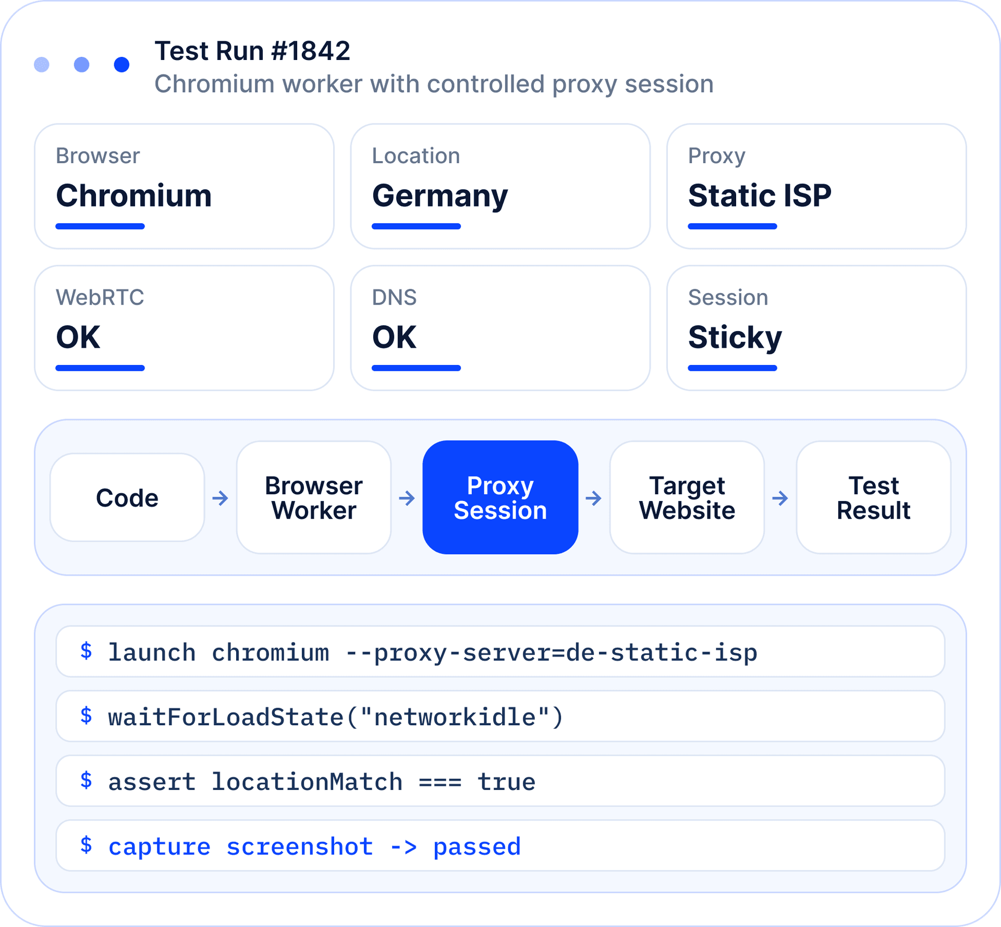Click the blue progress bar under Sticky
Screen dimensions: 1001x927
click(x=733, y=368)
